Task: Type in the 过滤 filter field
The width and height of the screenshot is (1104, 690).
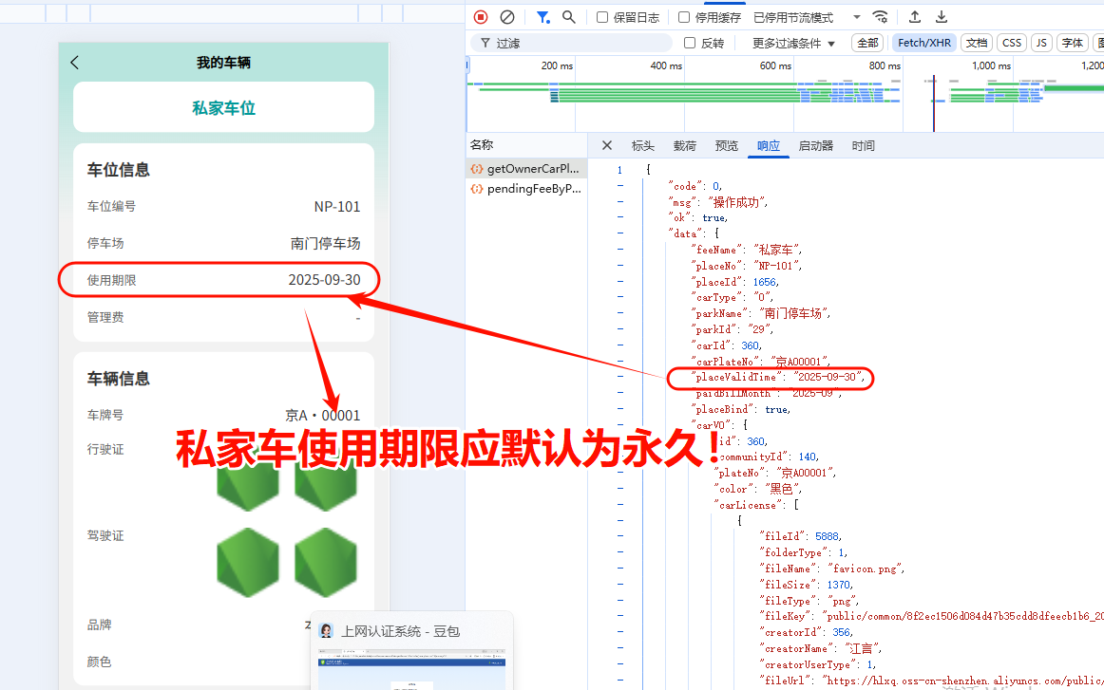Action: click(580, 43)
